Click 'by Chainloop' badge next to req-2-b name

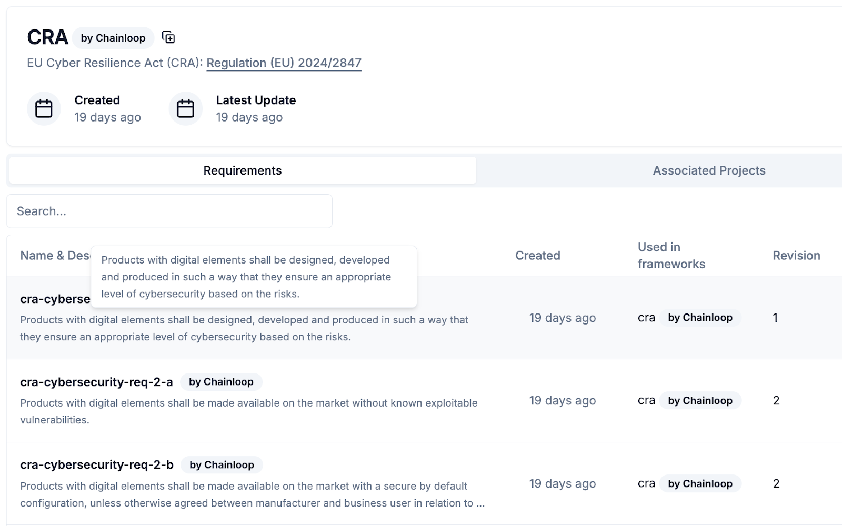click(222, 465)
